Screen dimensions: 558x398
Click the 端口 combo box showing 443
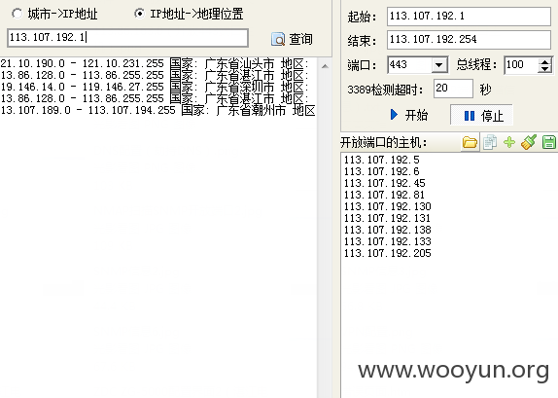(x=417, y=65)
